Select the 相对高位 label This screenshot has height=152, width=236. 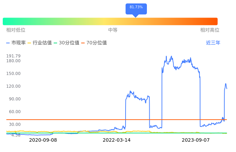coord(210,30)
